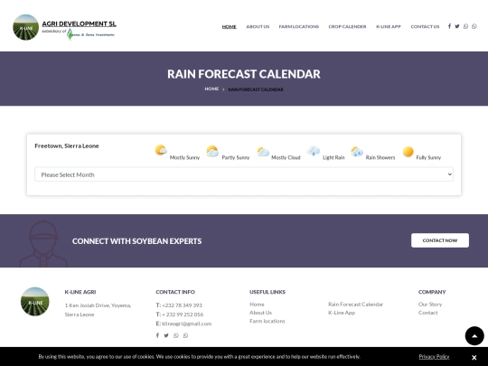
Task: Click the Contact Now button
Action: 440,240
